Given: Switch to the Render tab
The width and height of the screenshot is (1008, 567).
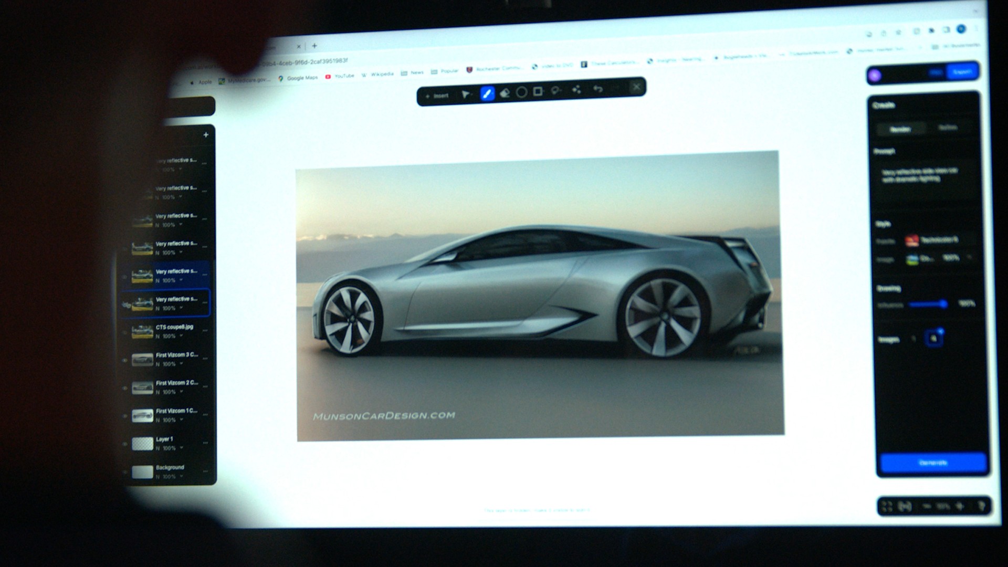Looking at the screenshot, I should [x=900, y=129].
